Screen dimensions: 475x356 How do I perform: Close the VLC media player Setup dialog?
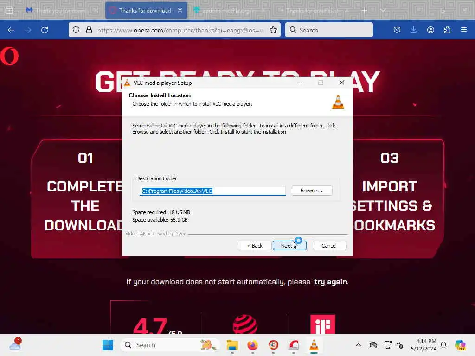[342, 83]
